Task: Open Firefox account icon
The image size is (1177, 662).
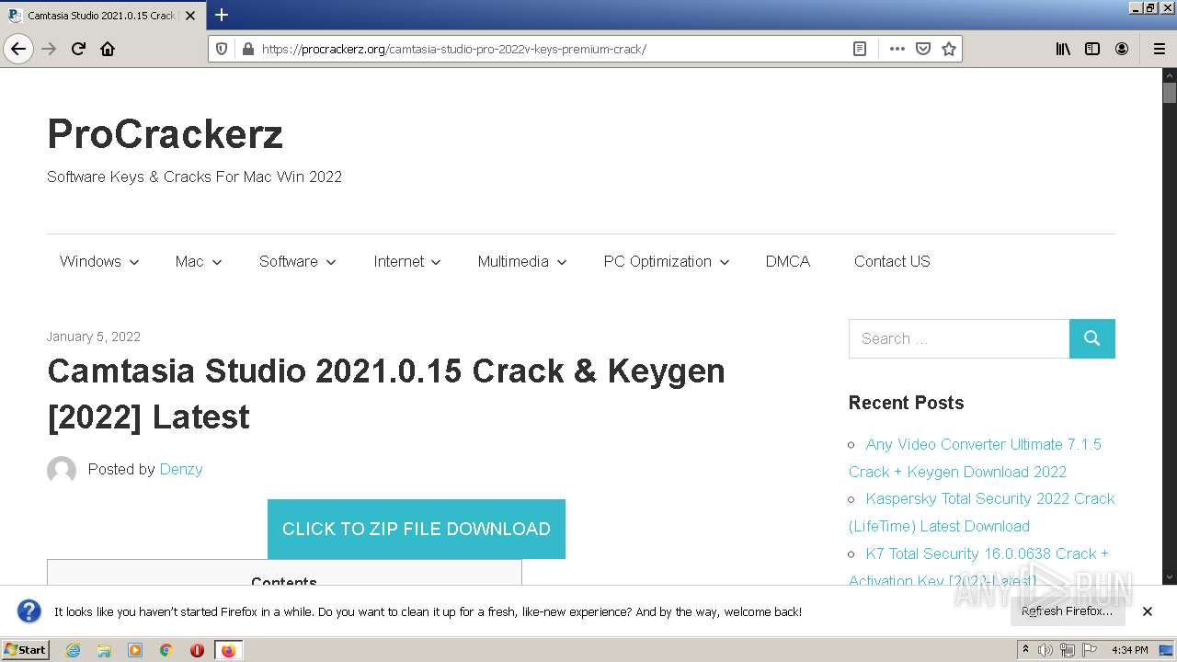Action: click(1122, 49)
